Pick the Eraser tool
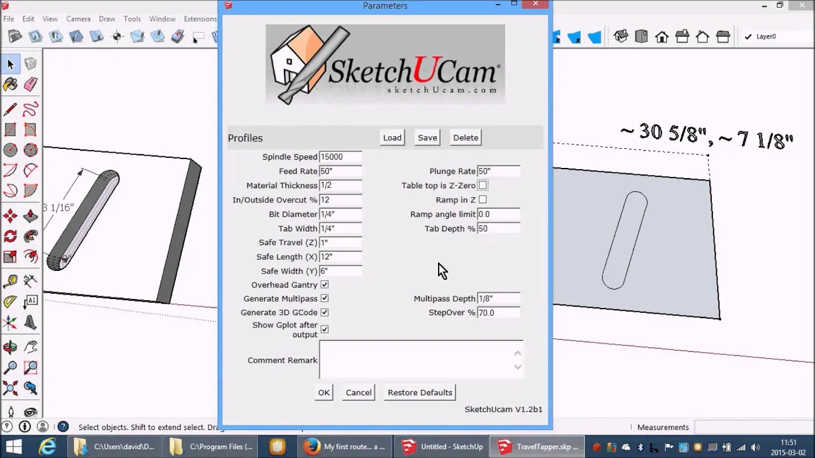This screenshot has height=458, width=815. [x=31, y=84]
